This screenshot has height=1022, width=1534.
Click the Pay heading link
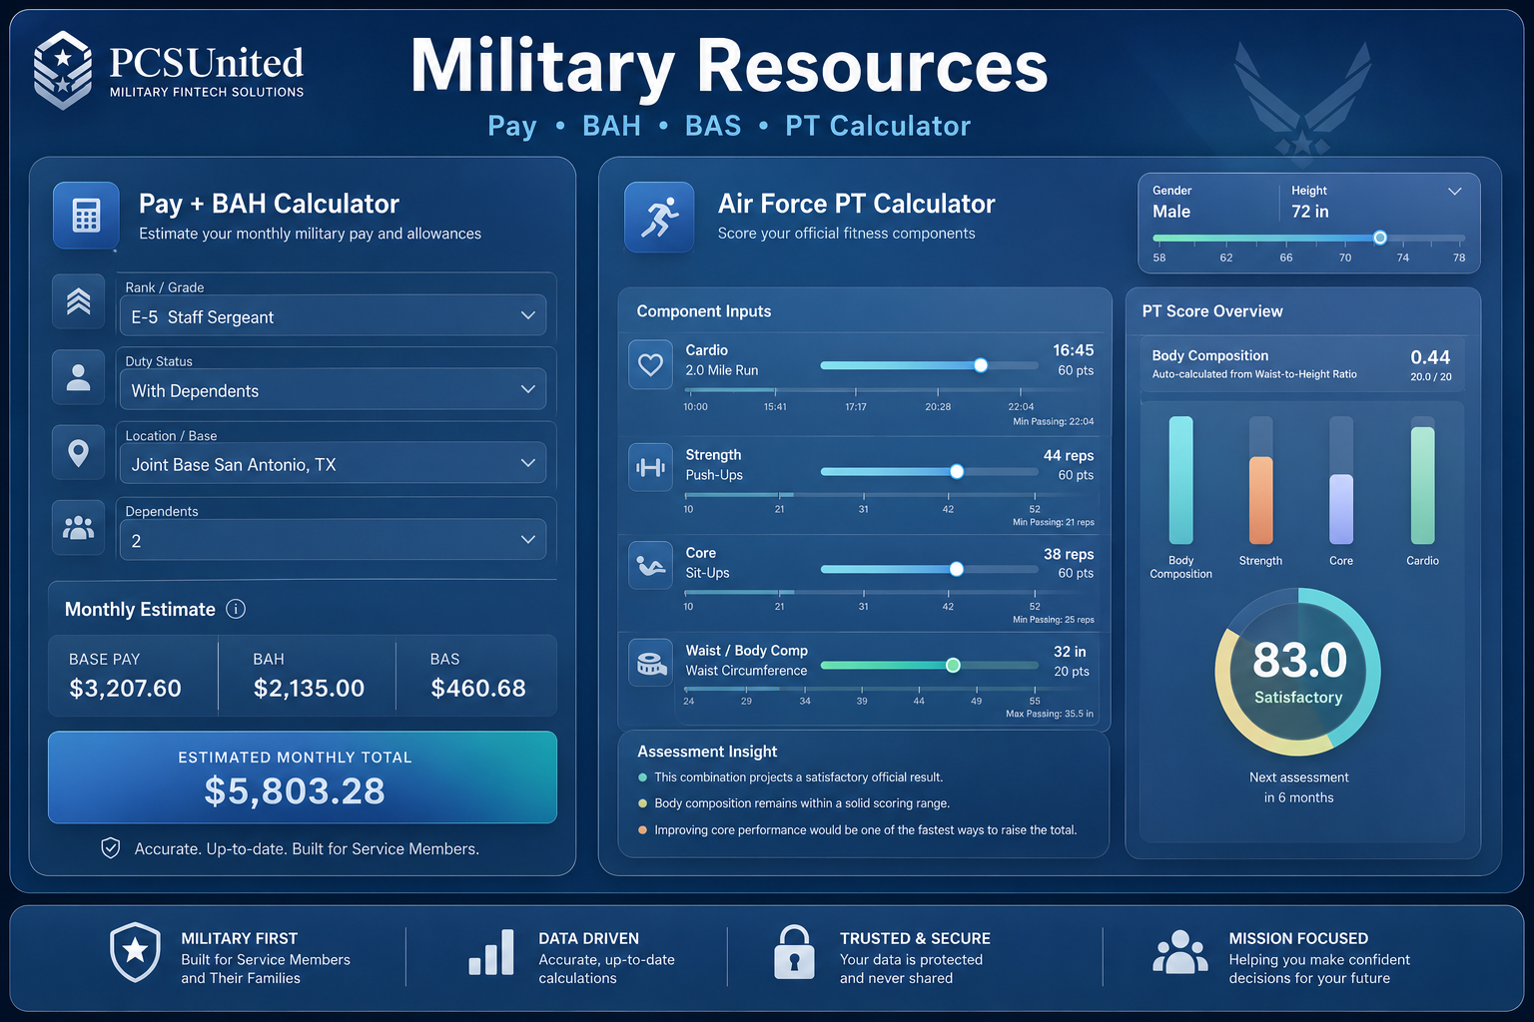pos(512,126)
